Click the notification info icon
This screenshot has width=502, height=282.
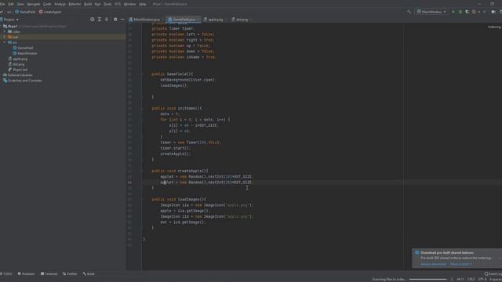[417, 253]
